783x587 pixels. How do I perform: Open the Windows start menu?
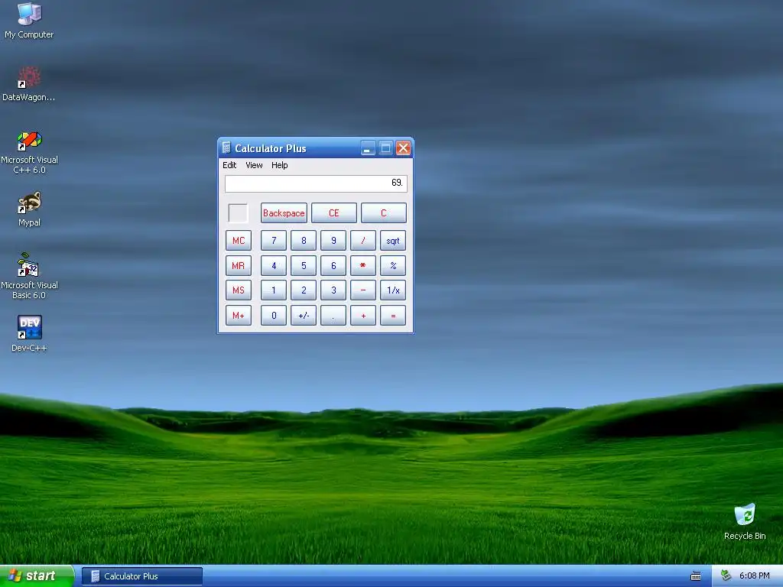tap(37, 576)
